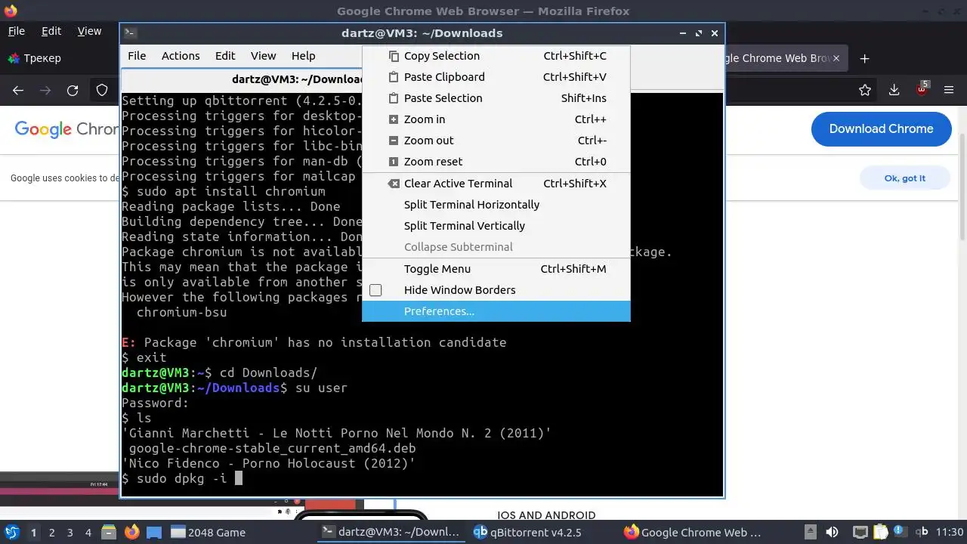Switch to the Трекер Firefox tab
The height and width of the screenshot is (544, 967).
(x=42, y=58)
